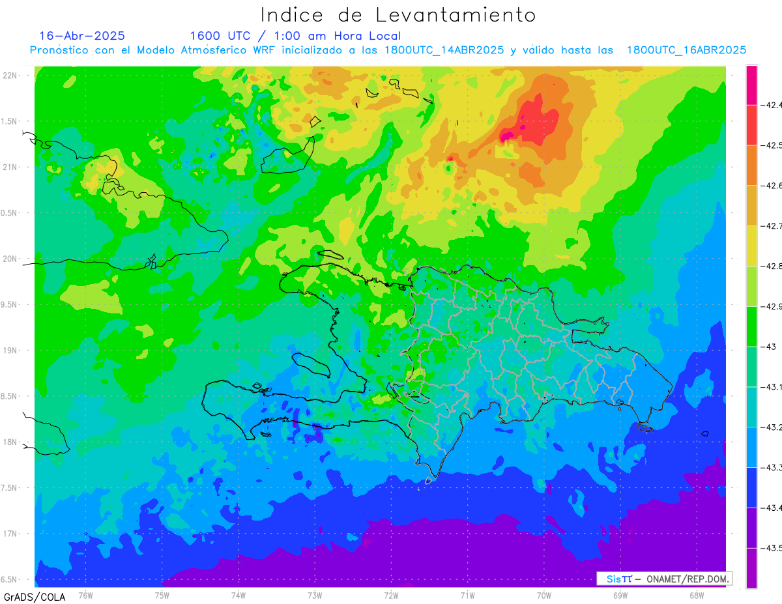Screen dimensions: 782x604
Task: Click the longitude label '75W'
Action: pos(162,596)
